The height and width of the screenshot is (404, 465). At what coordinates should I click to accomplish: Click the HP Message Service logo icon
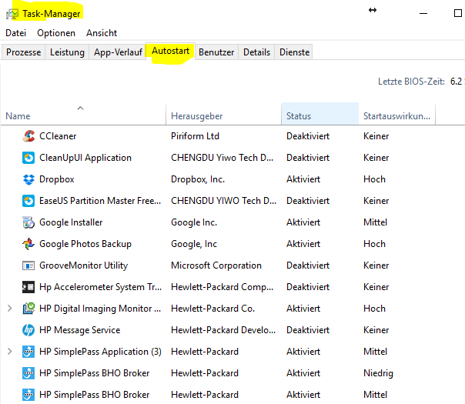pos(28,330)
